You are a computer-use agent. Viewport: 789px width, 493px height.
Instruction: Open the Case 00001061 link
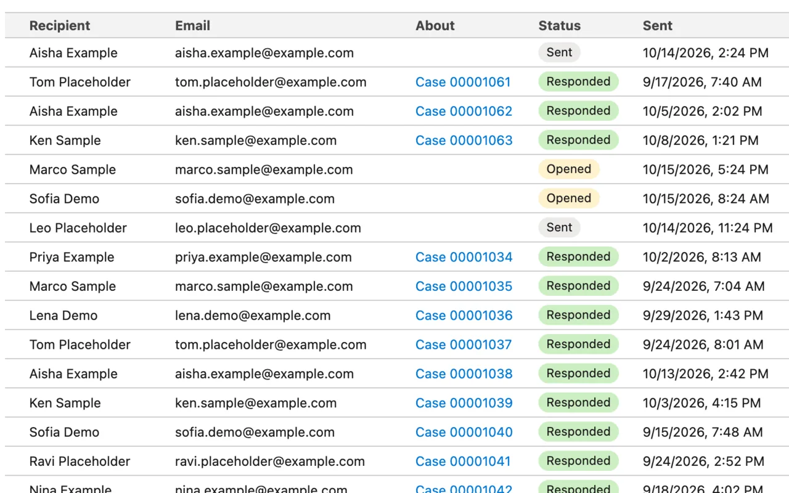click(x=463, y=82)
